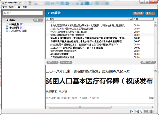The image size is (159, 115).
Task: Click the gray icon for 已标记星号的新闻
Action: tap(7, 31)
